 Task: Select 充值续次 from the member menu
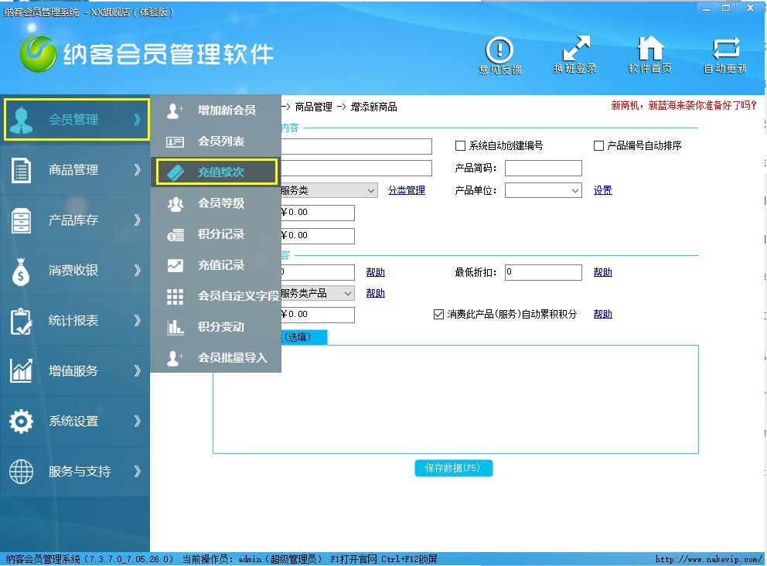pyautogui.click(x=220, y=172)
